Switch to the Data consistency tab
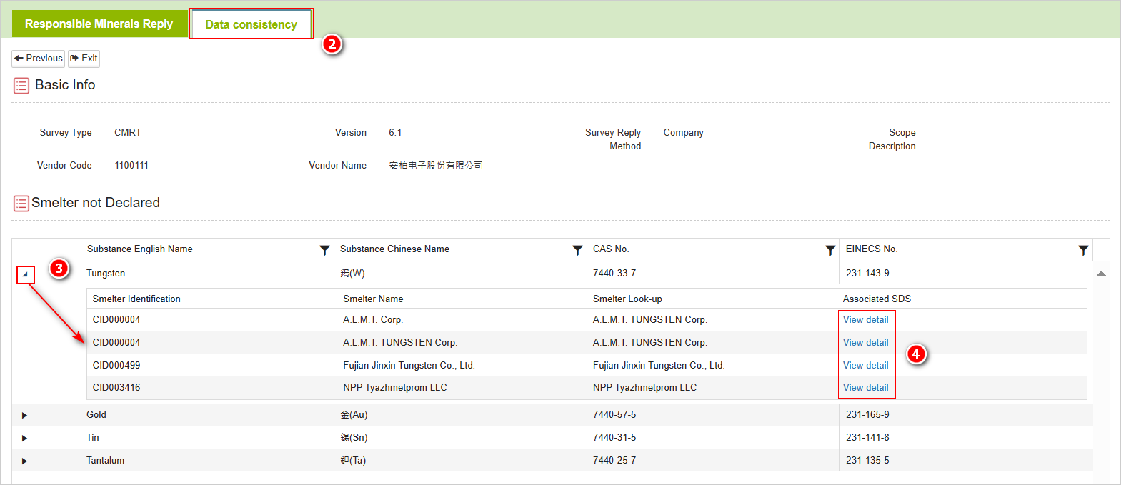The width and height of the screenshot is (1121, 485). pyautogui.click(x=251, y=24)
